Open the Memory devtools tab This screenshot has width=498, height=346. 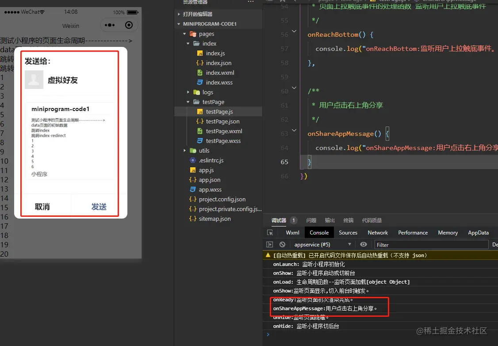[x=448, y=233]
